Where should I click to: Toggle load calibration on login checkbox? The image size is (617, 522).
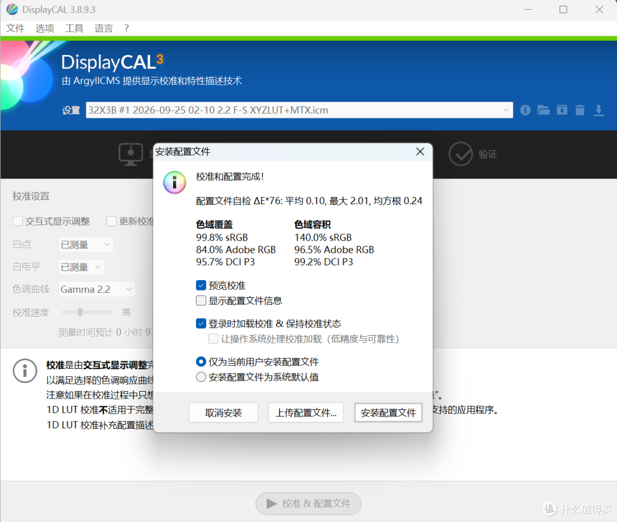pos(201,323)
